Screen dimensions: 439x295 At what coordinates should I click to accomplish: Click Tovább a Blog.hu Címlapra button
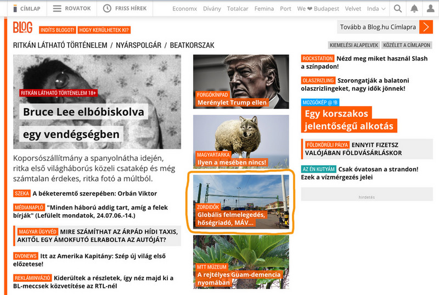[x=378, y=27]
